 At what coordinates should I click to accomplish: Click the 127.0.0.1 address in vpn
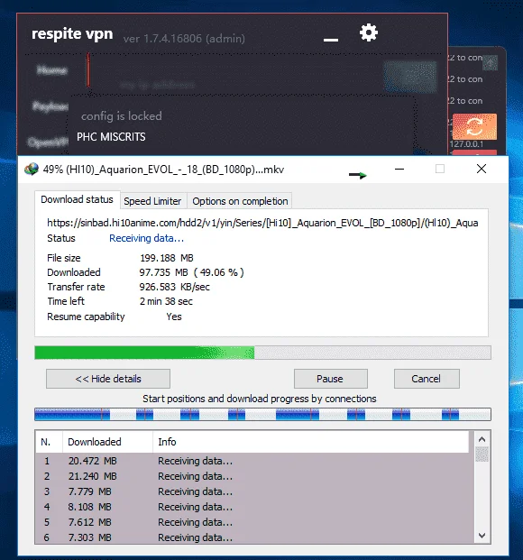(x=466, y=144)
